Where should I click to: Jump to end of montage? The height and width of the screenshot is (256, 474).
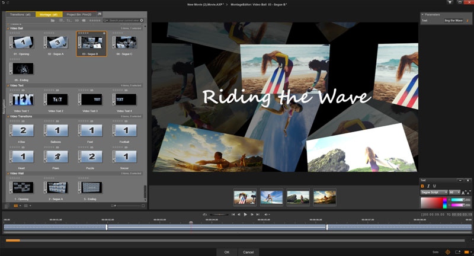click(x=258, y=215)
